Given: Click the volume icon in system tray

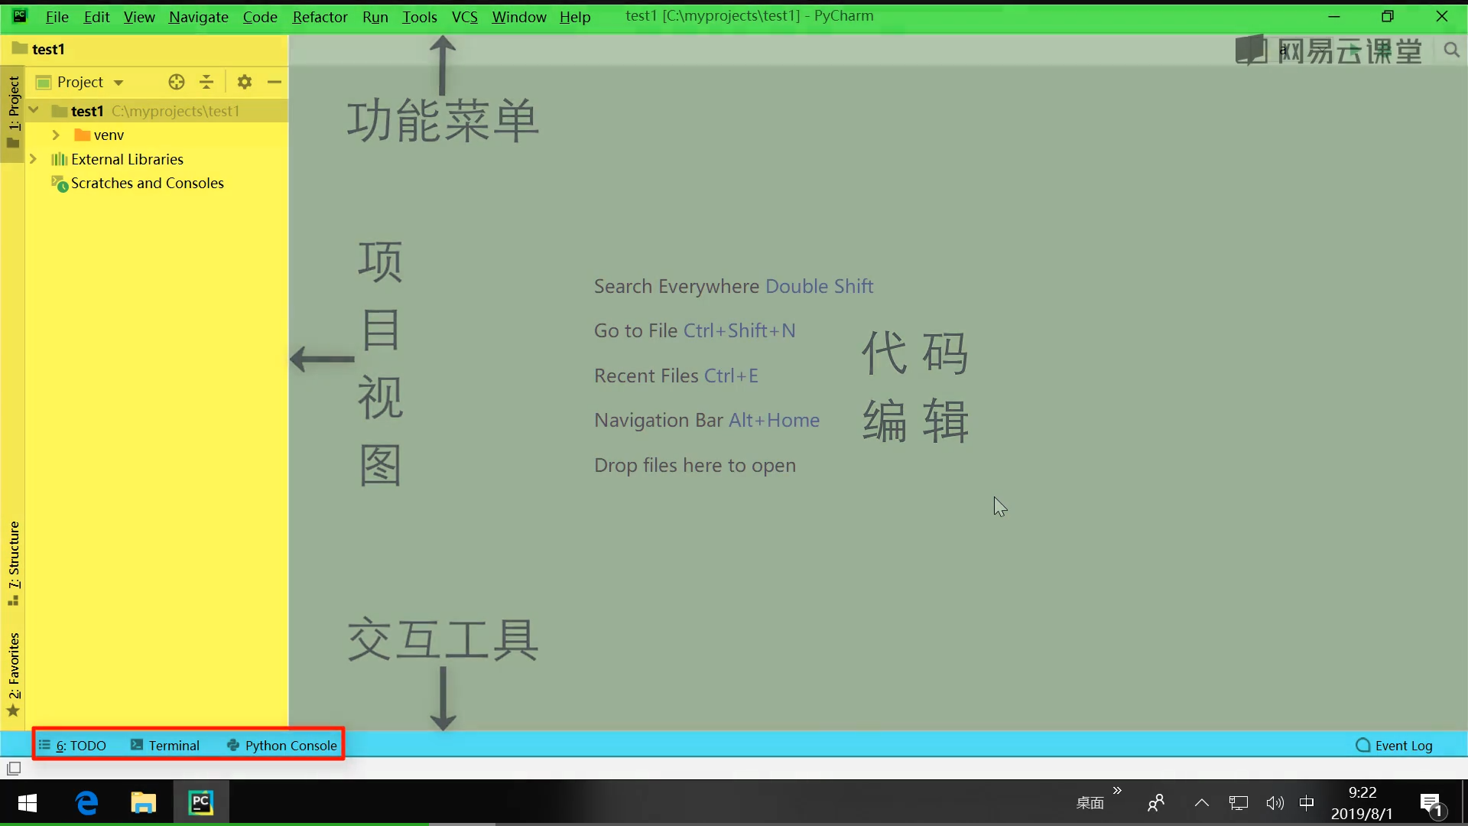Looking at the screenshot, I should click(1274, 803).
